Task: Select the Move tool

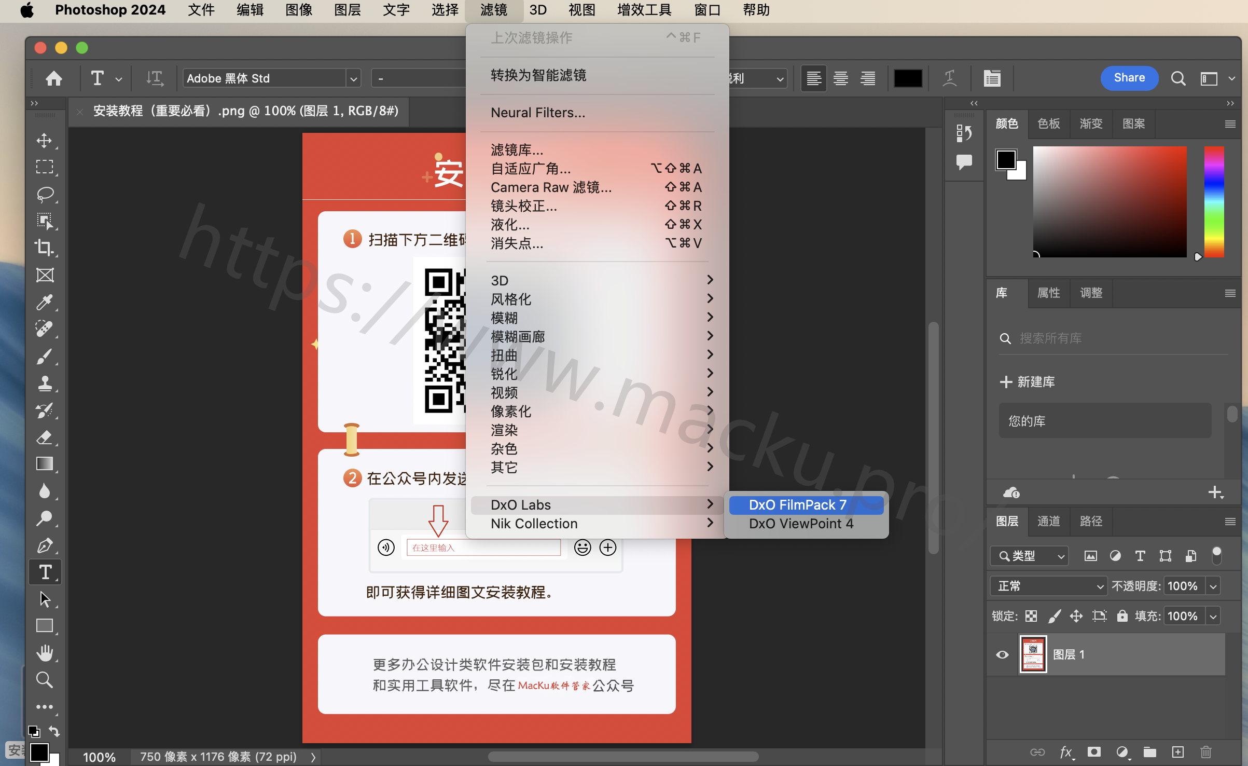Action: pyautogui.click(x=45, y=141)
